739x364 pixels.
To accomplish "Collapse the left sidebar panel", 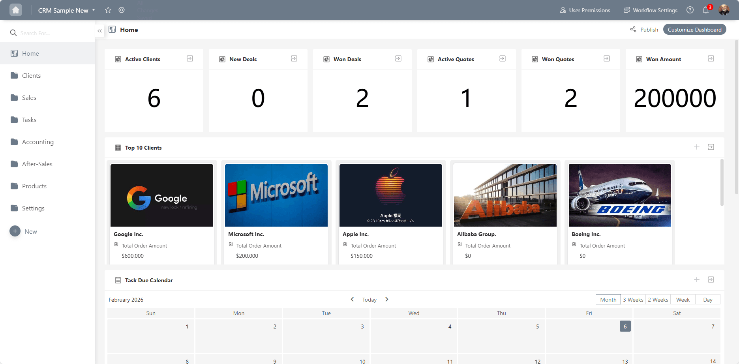I will coord(99,30).
